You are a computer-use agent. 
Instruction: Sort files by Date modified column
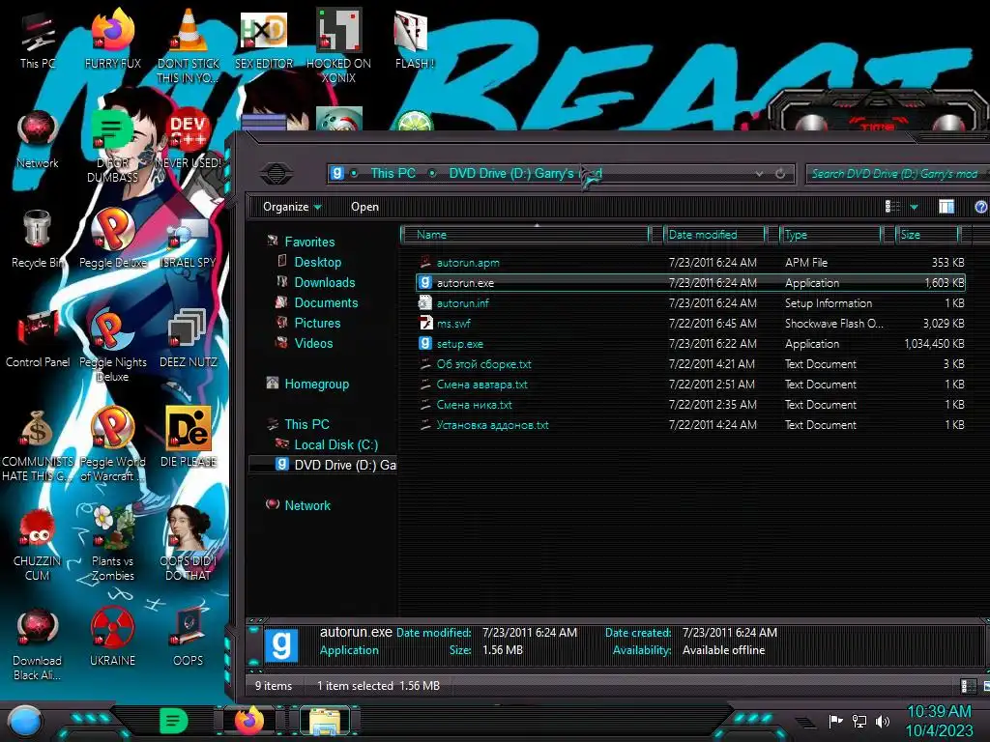(714, 235)
